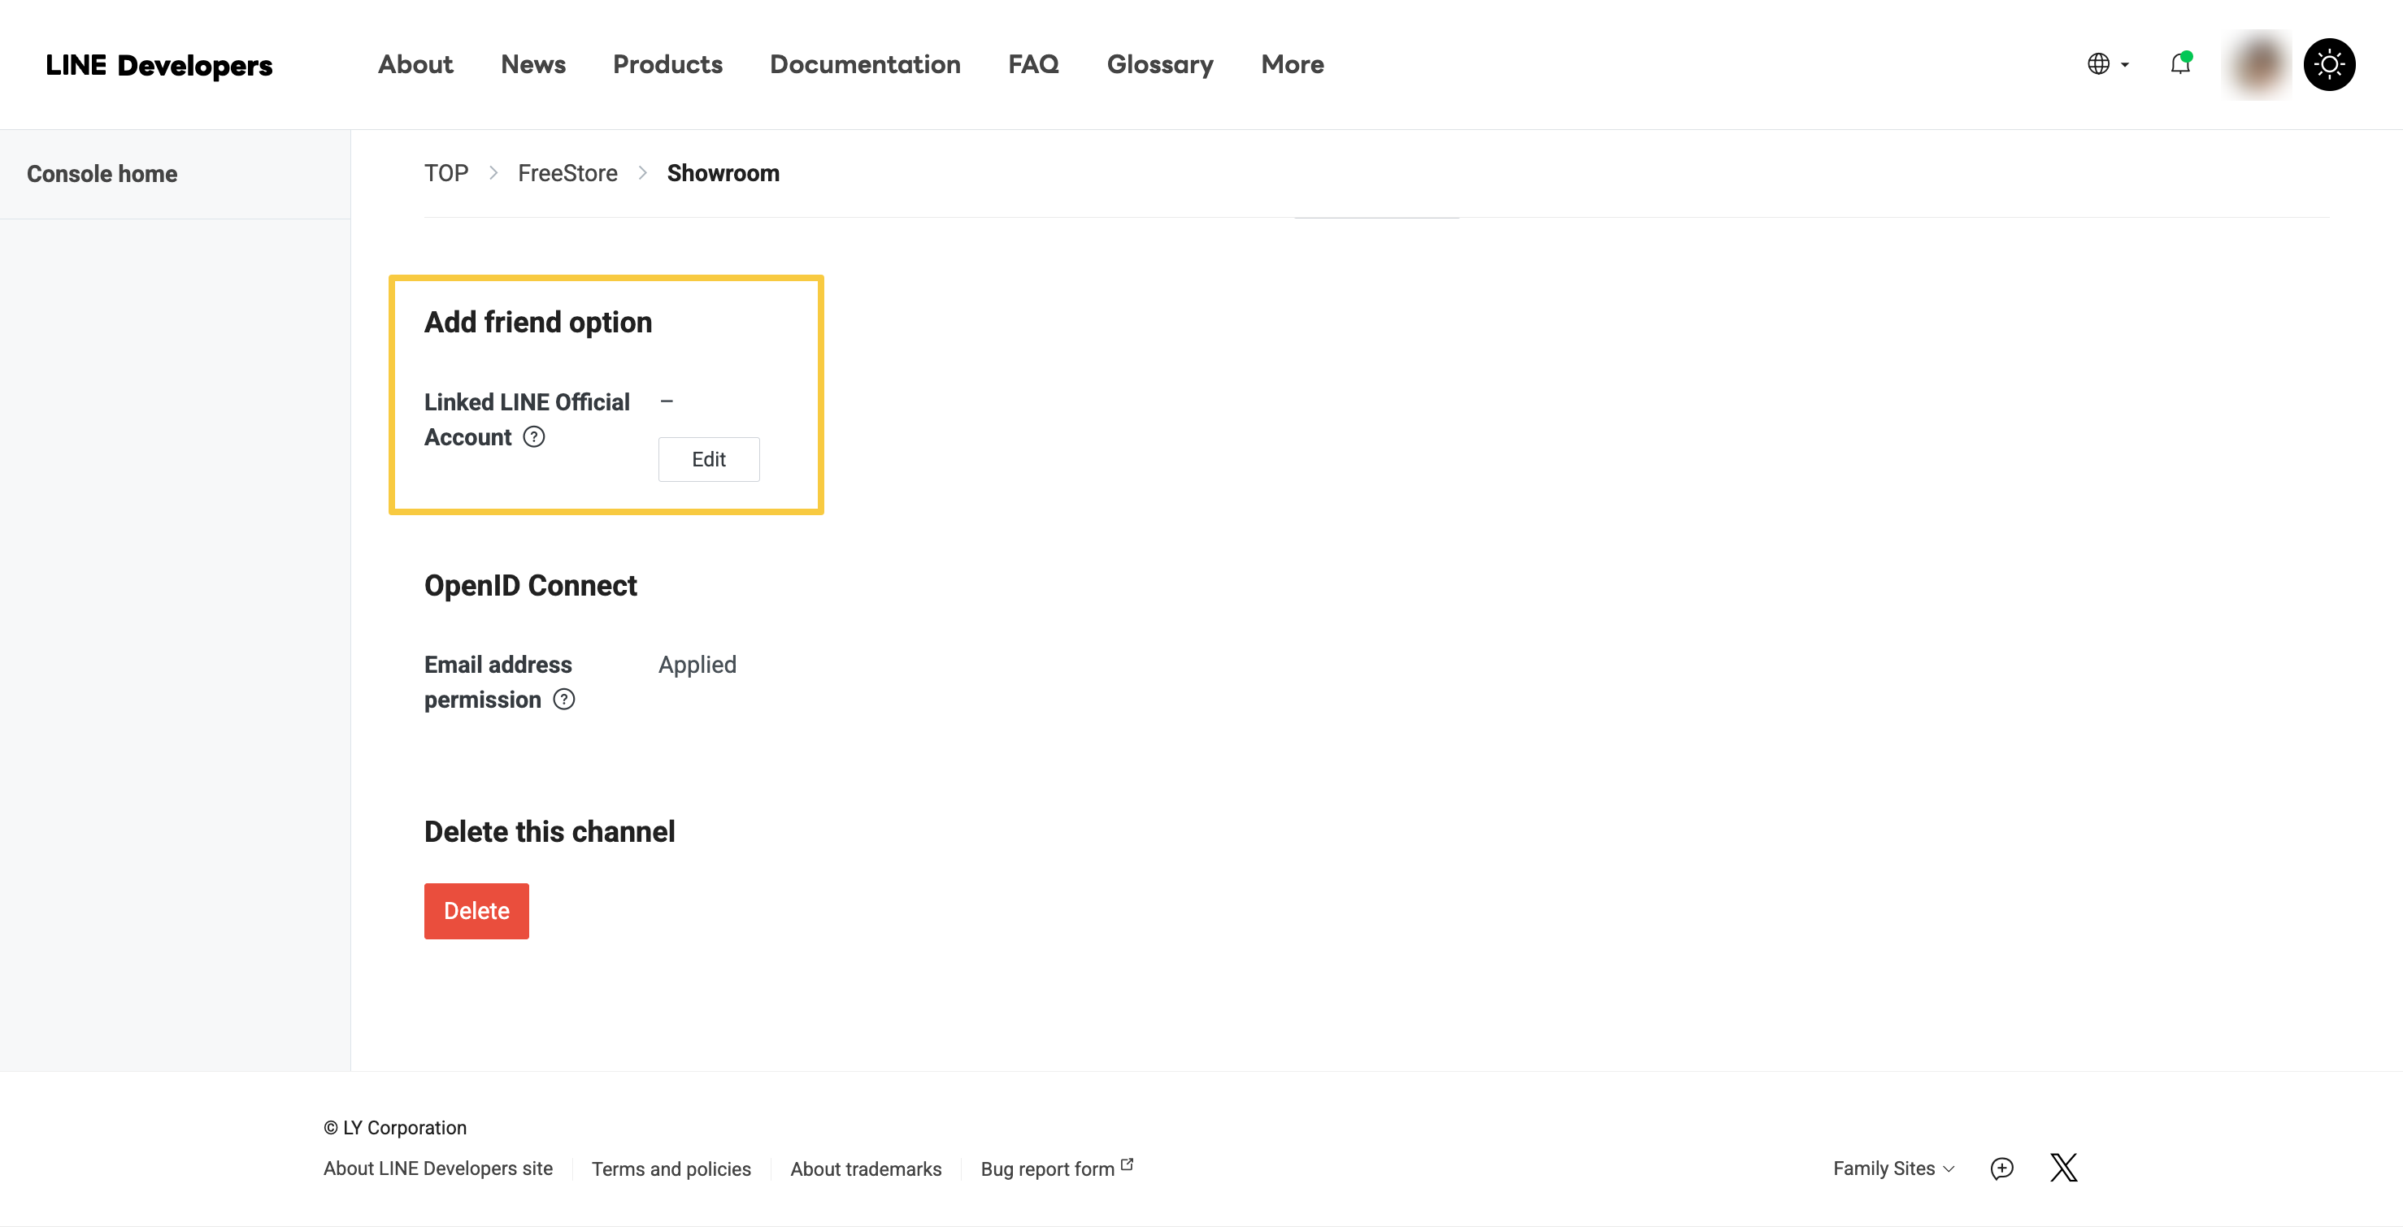Open the More navigation menu
This screenshot has width=2403, height=1227.
[x=1292, y=64]
